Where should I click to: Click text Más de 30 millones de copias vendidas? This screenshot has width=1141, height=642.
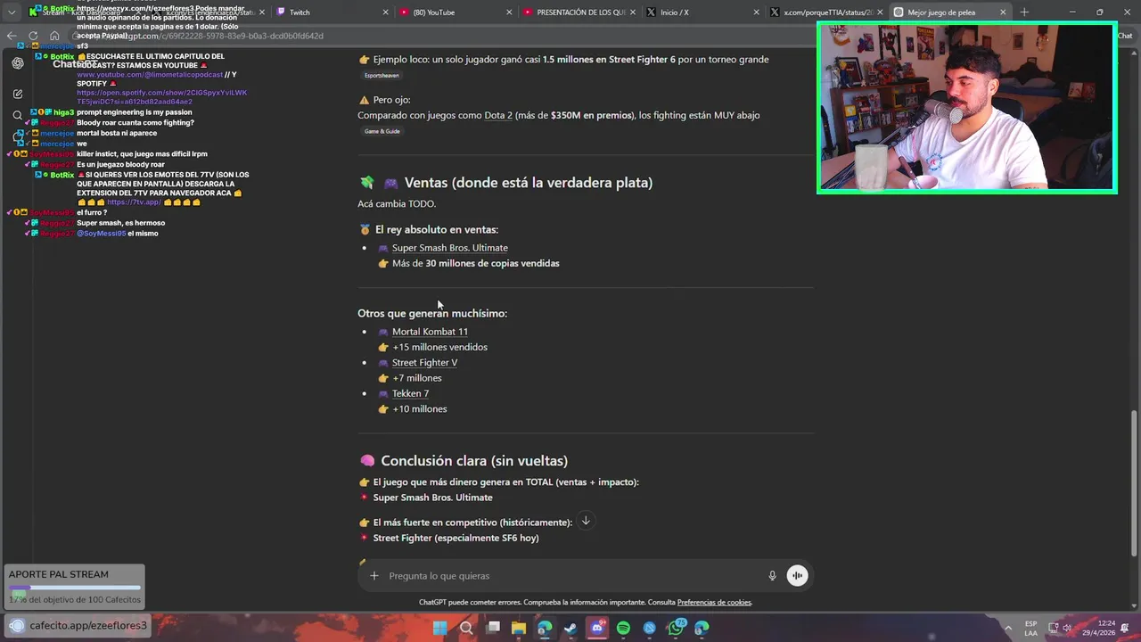coord(476,264)
